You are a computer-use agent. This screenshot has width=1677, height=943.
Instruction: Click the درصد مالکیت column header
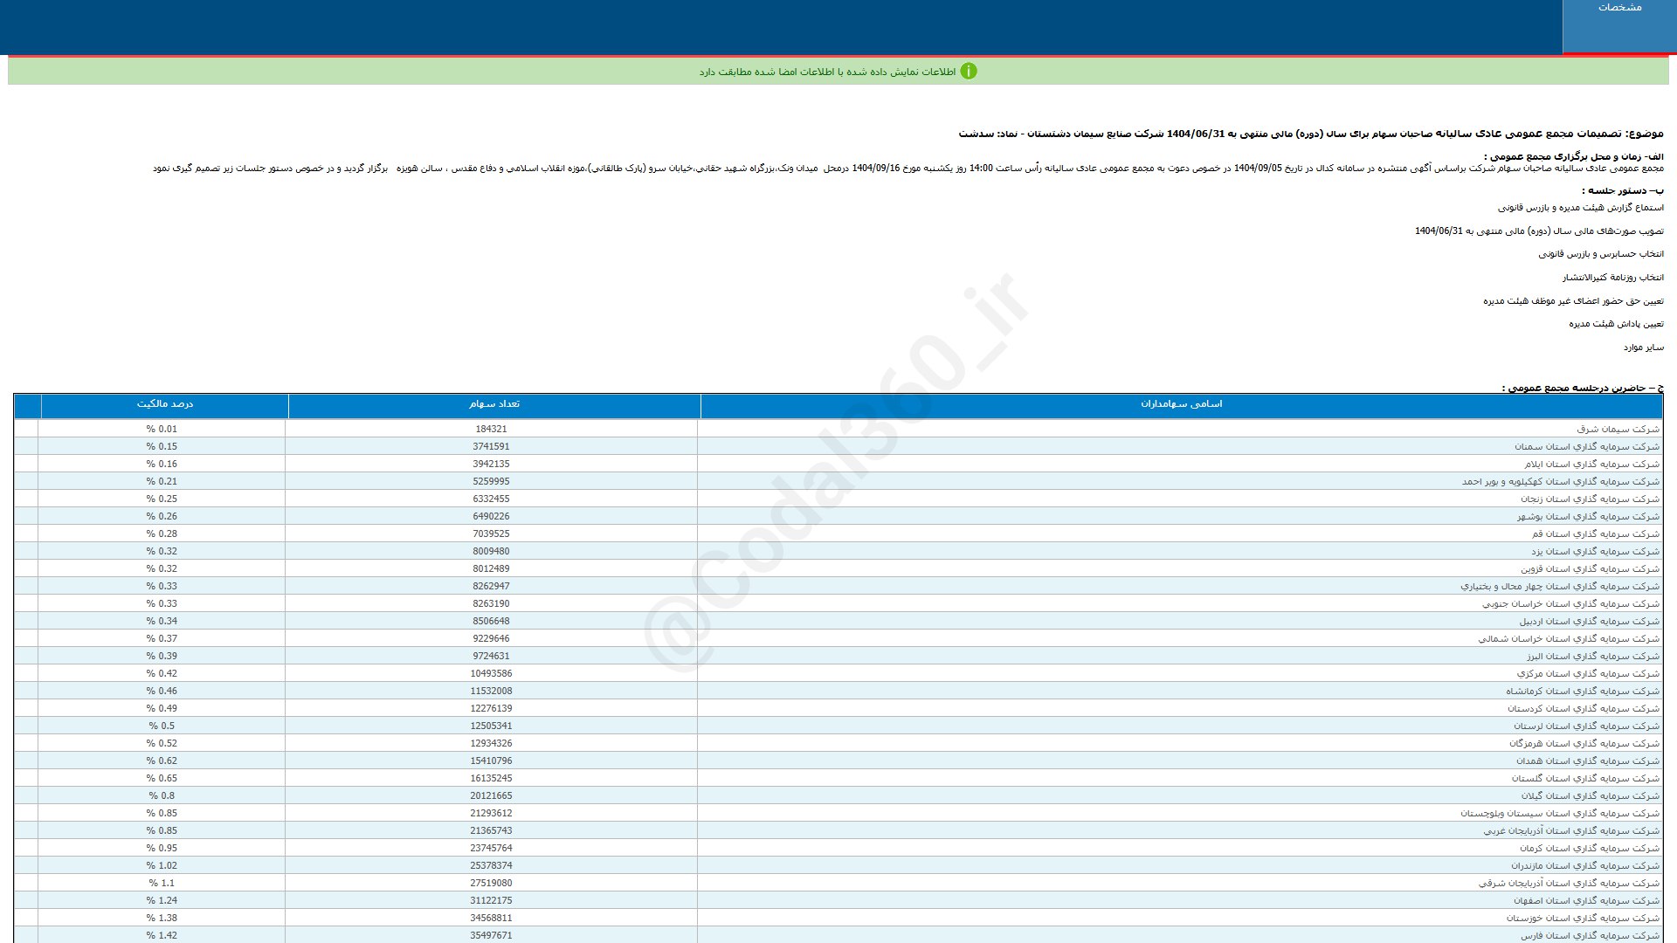tap(164, 404)
